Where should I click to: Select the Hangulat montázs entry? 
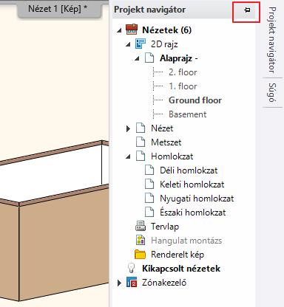(186, 241)
